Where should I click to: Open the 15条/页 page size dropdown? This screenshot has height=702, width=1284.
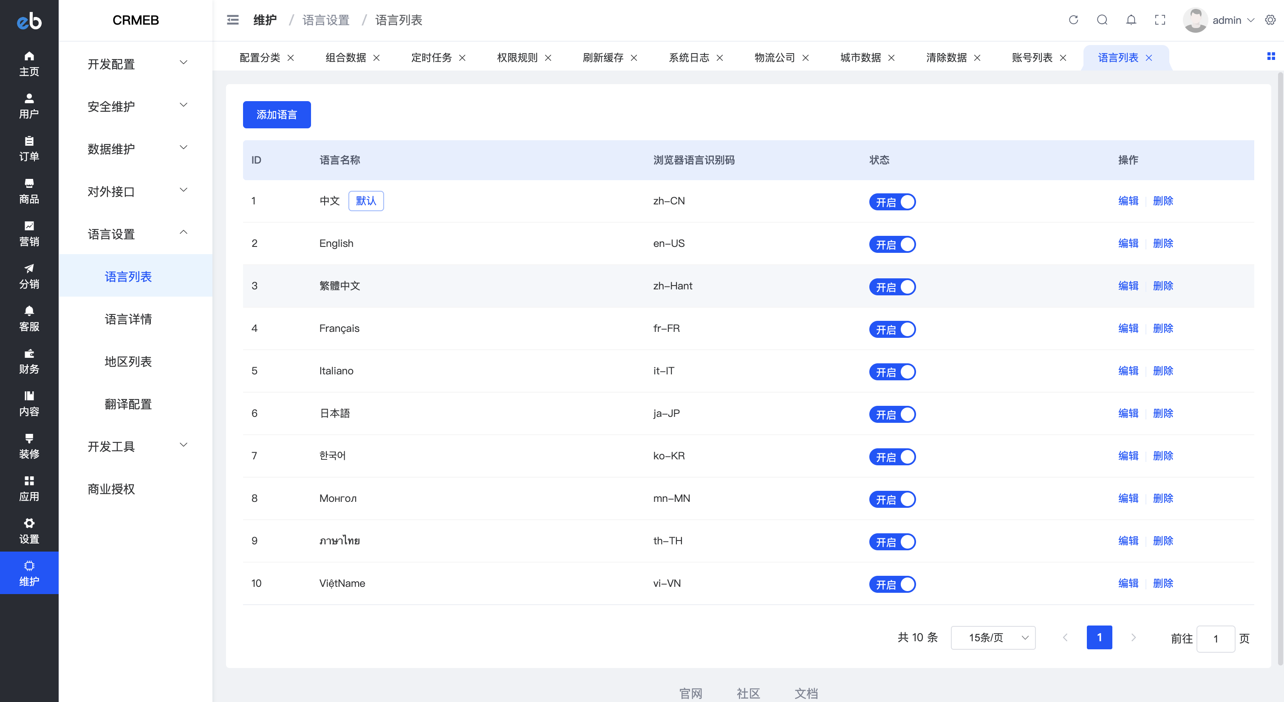point(993,638)
